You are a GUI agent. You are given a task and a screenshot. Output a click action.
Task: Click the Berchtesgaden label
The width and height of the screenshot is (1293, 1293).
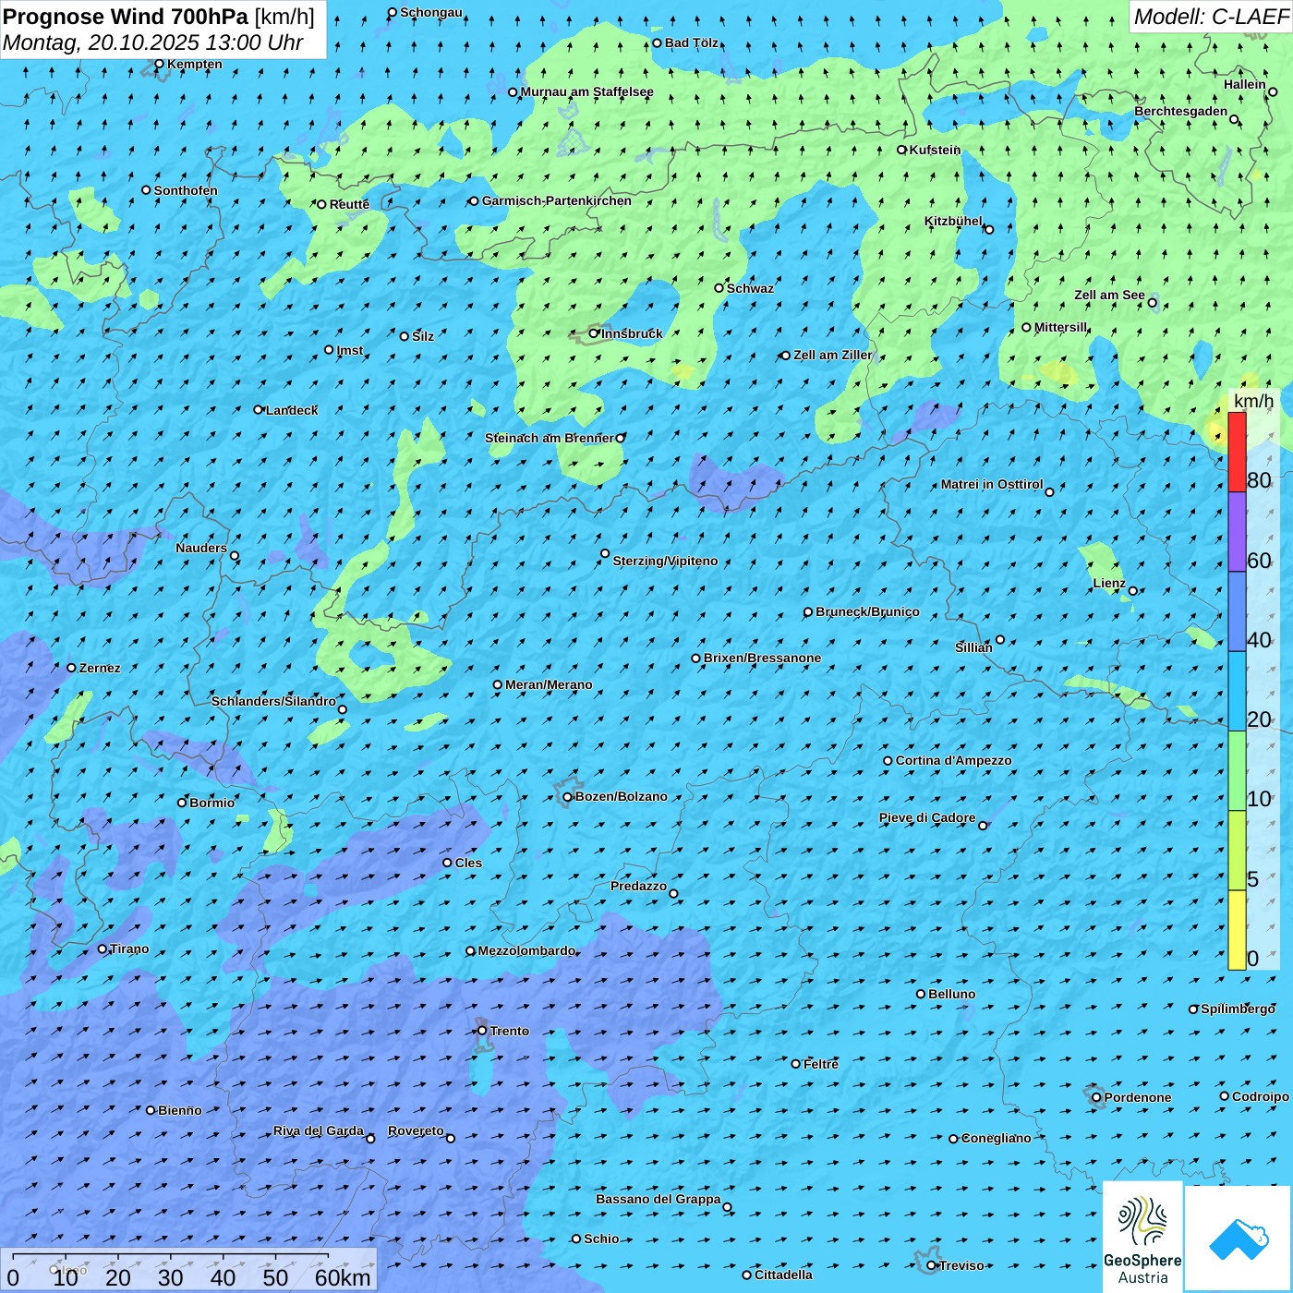1181,111
